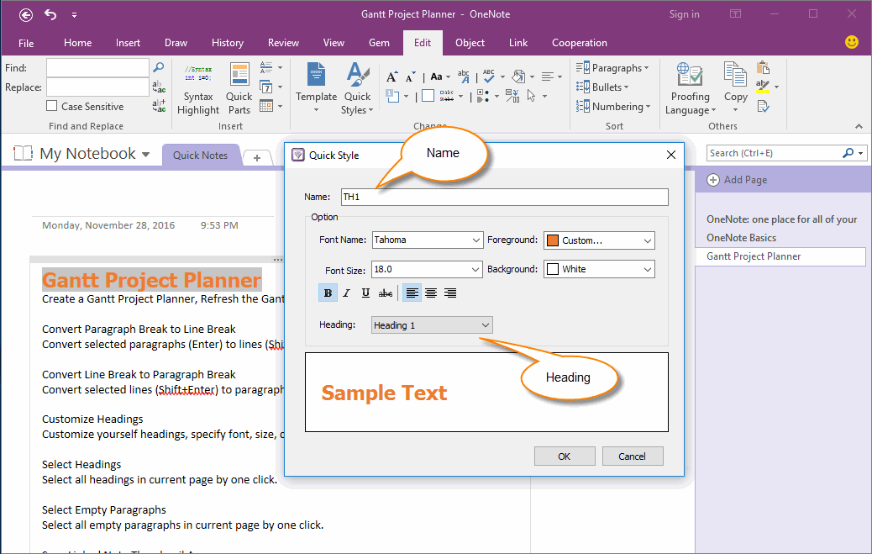Expand the Paragraphs sort dropdown
Viewport: 872px width, 554px height.
[612, 68]
